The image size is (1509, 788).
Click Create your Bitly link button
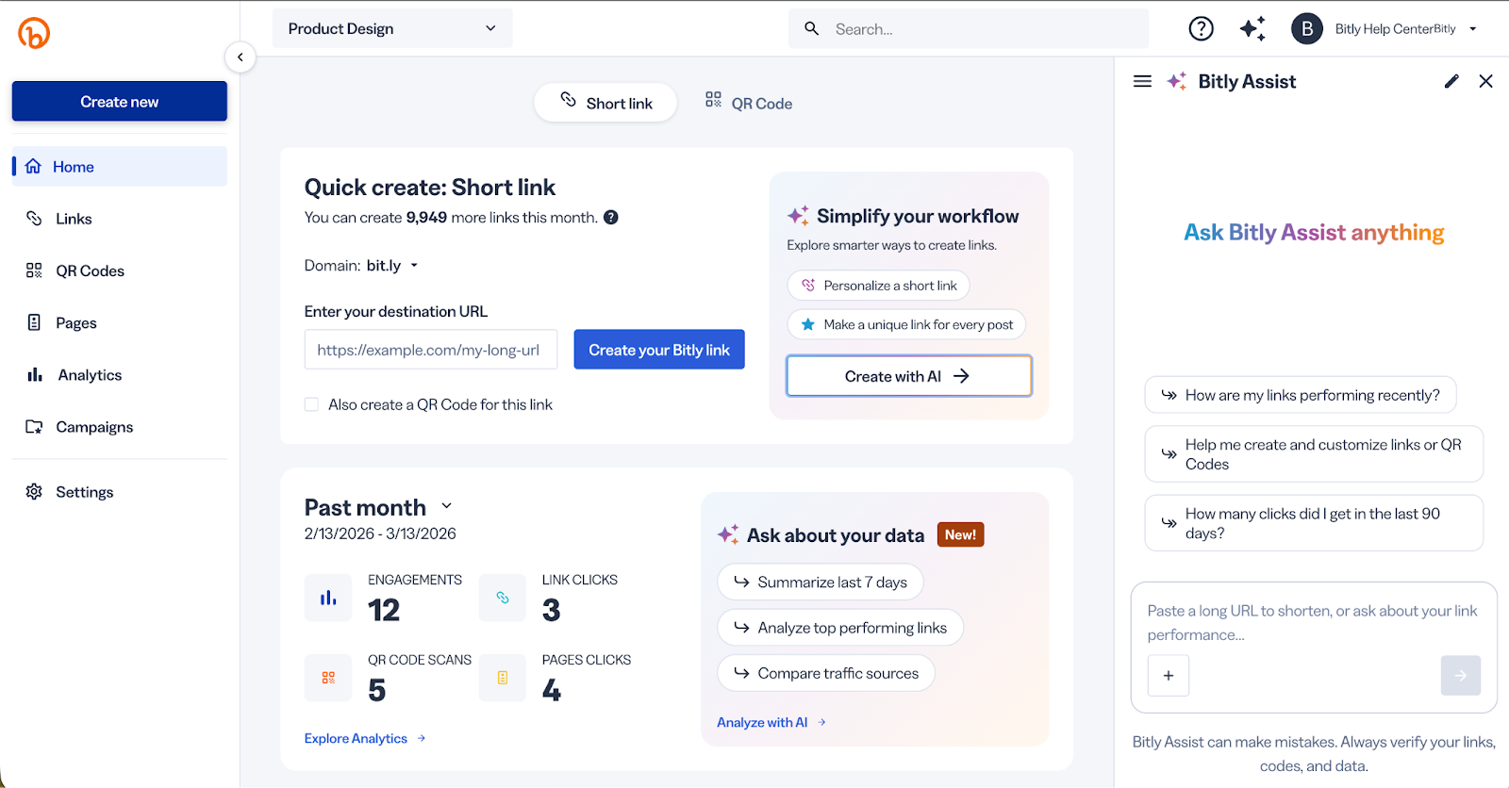[659, 350]
